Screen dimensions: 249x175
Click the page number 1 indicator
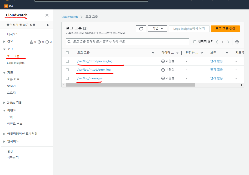222,42
